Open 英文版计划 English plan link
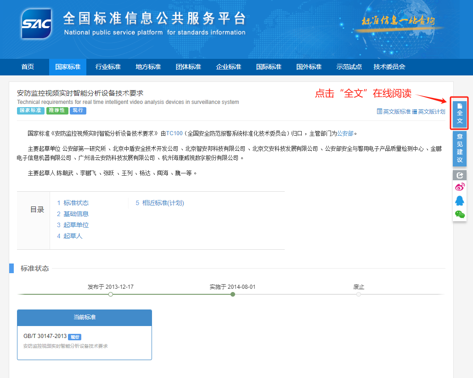Viewport: 473px width, 378px height. (x=429, y=112)
